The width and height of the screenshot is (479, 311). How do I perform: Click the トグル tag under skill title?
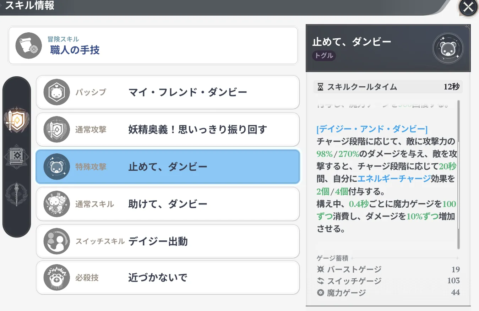click(324, 56)
